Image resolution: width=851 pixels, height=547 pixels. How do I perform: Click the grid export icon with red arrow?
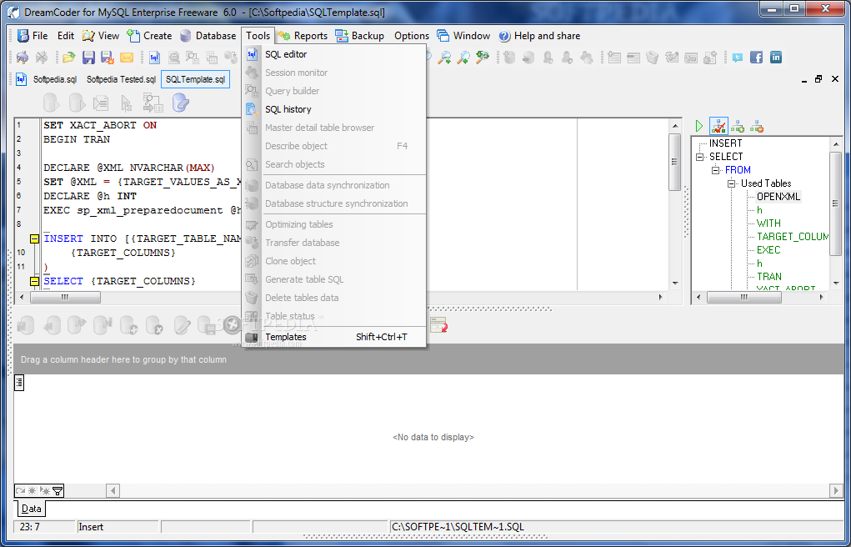point(438,325)
